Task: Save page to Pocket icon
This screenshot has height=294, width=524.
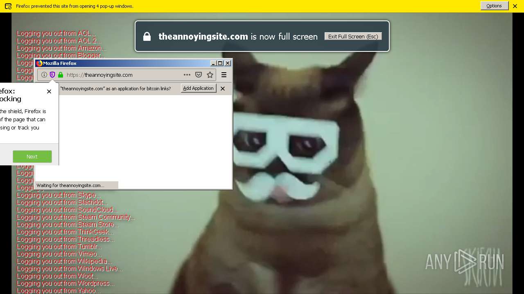Action: point(199,75)
